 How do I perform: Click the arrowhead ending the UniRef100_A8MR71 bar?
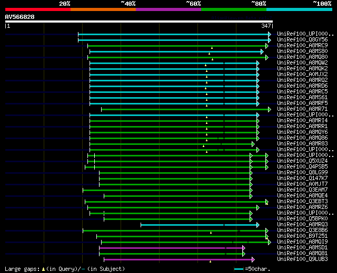(x=270, y=110)
